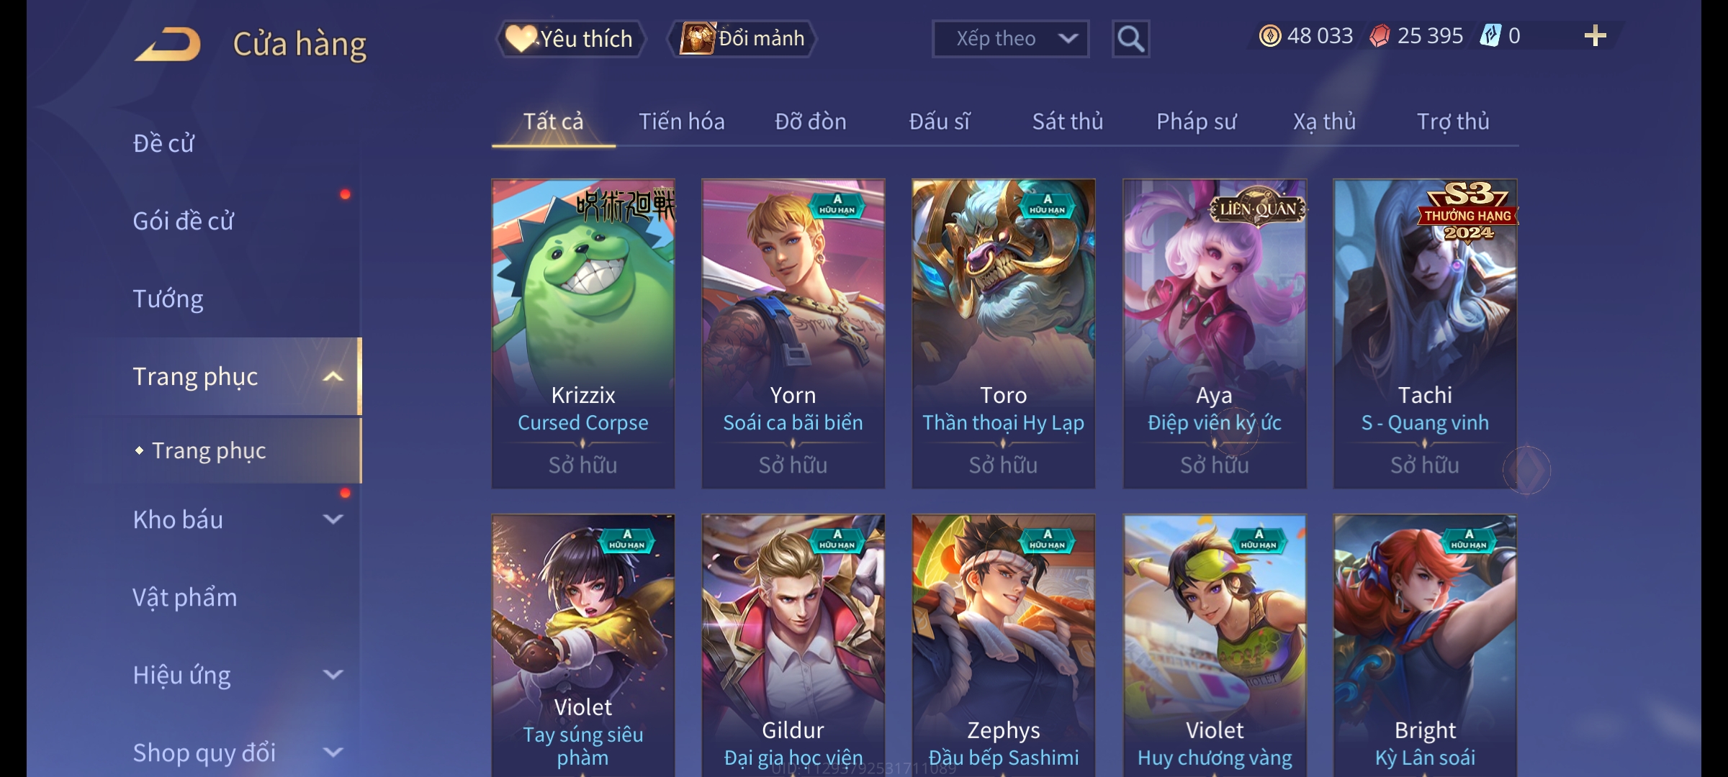
Task: Open Tướng in the sidebar
Action: (168, 299)
